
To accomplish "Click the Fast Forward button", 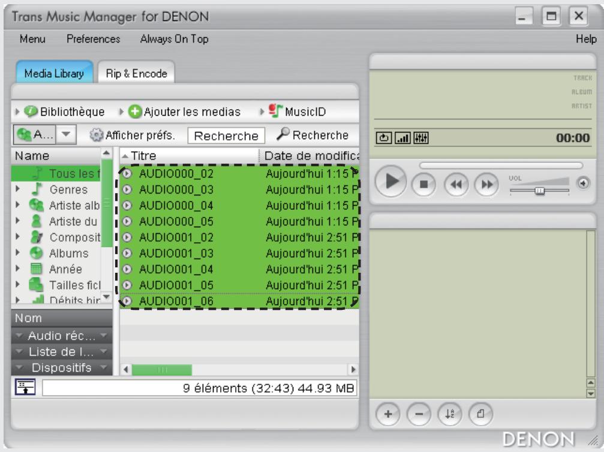I will tap(486, 185).
